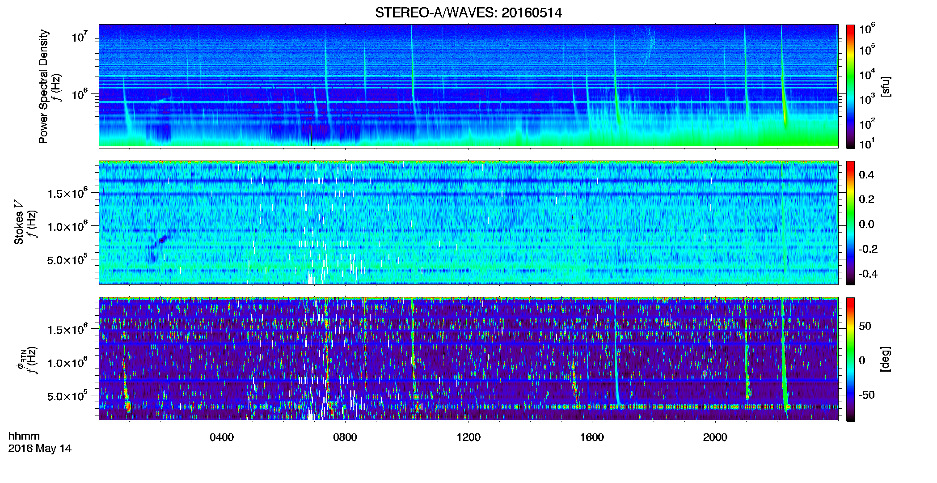Select the "[deg]" color bar unit label

tap(886, 359)
